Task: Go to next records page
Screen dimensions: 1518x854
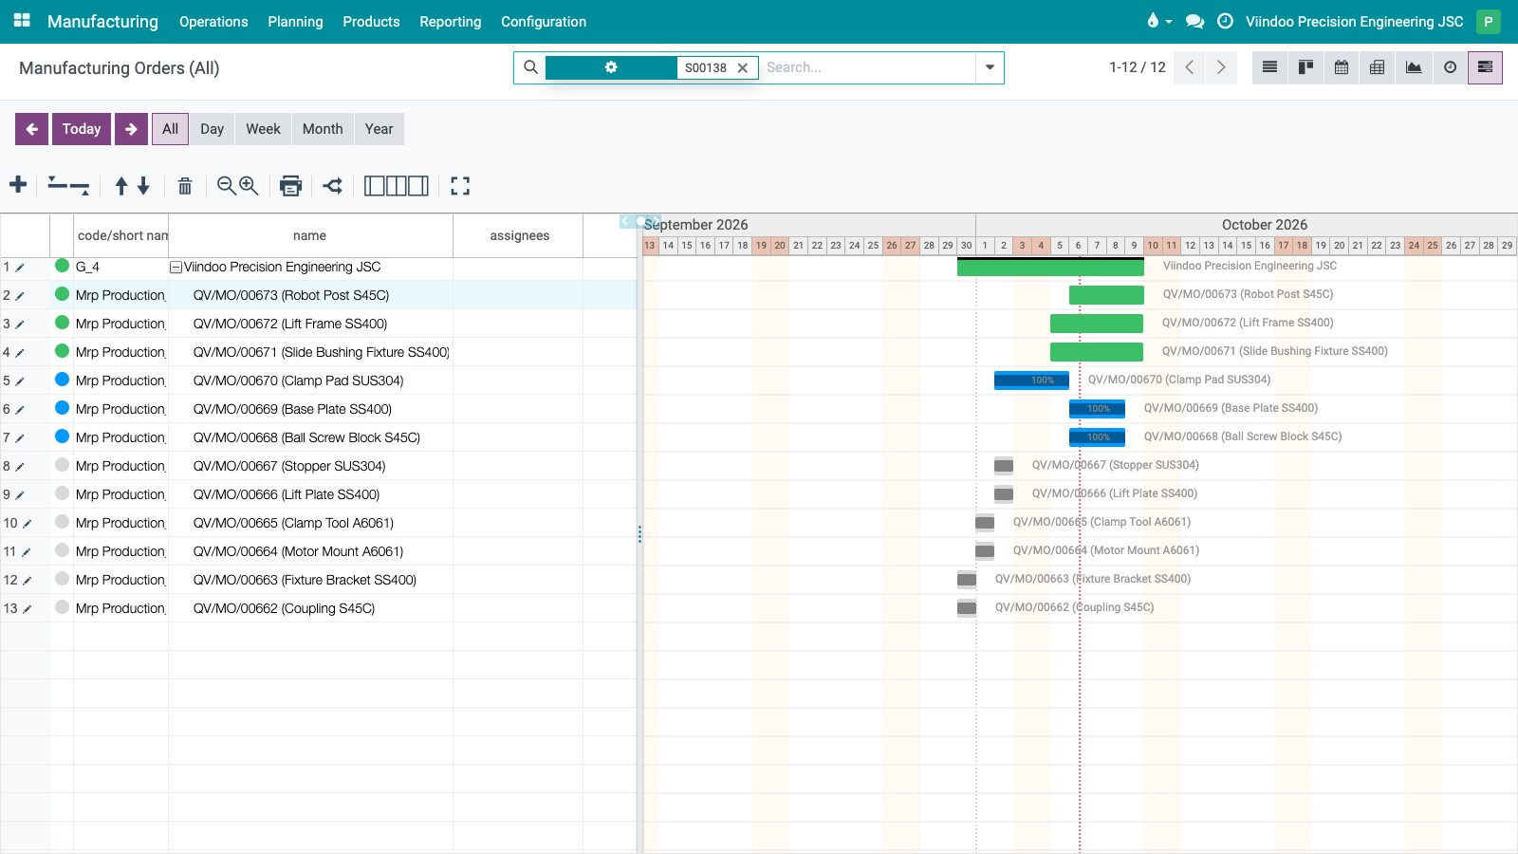Action: coord(1221,67)
